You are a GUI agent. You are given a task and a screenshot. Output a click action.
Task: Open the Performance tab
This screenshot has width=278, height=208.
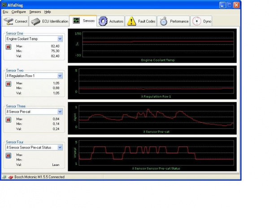(174, 21)
